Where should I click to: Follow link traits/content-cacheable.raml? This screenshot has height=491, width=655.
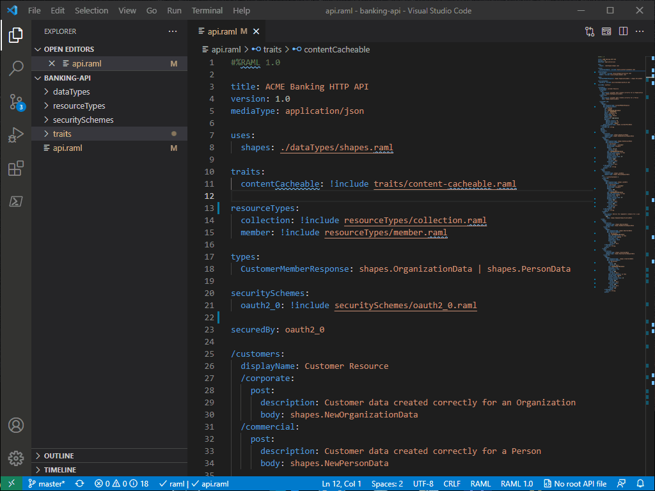pos(445,184)
